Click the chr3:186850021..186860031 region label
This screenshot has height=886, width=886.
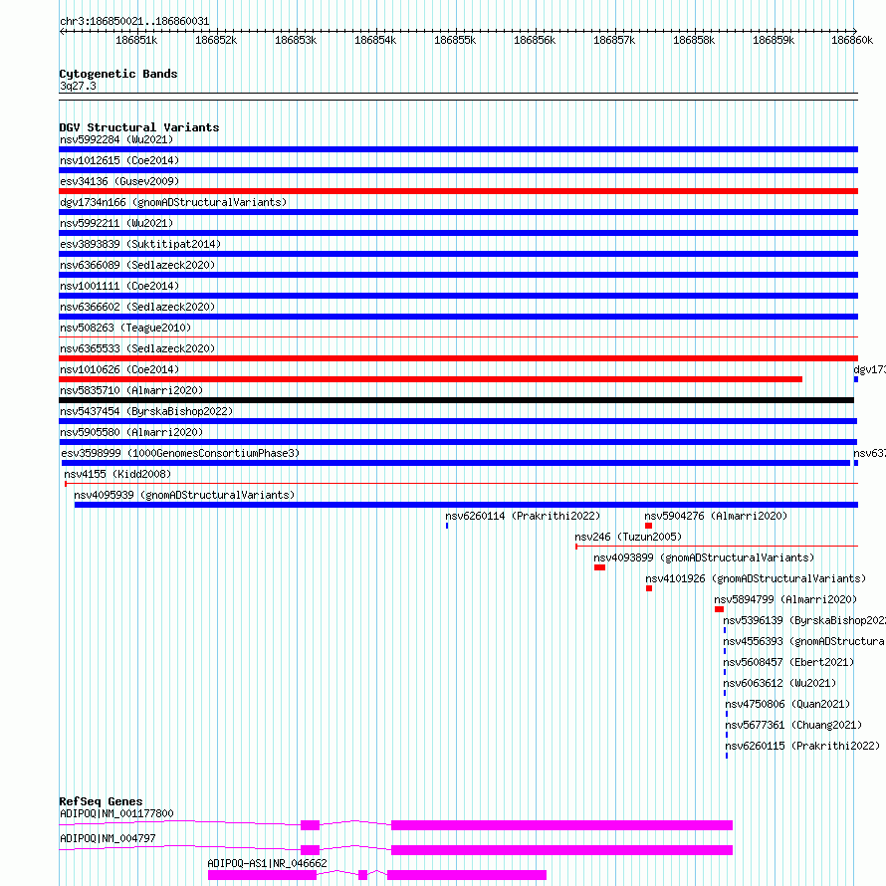point(134,22)
